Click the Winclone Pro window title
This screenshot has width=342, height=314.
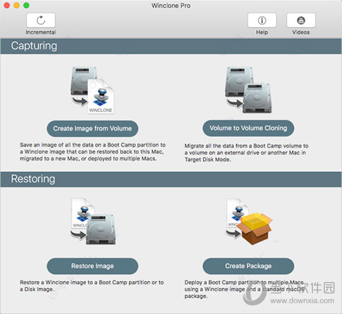171,6
